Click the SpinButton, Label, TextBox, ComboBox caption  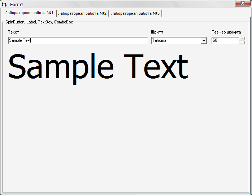pos(39,22)
